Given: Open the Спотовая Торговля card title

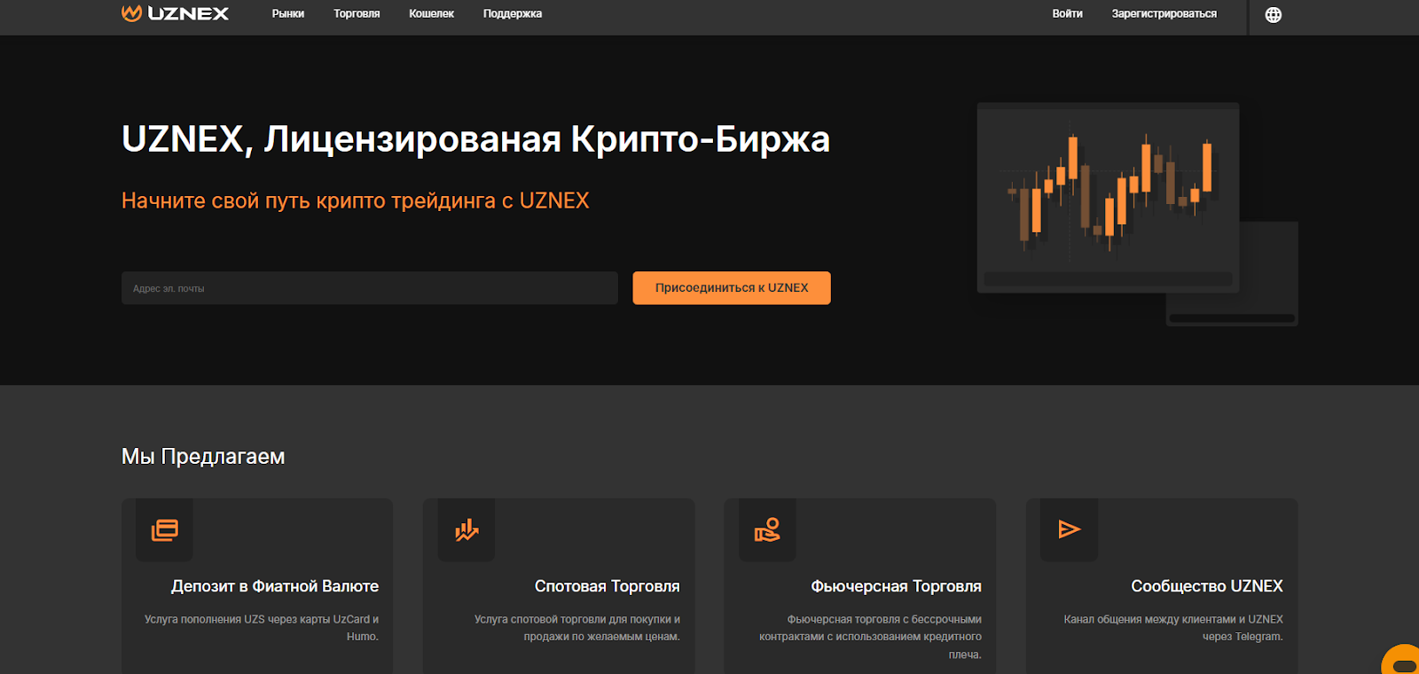Looking at the screenshot, I should tap(608, 586).
